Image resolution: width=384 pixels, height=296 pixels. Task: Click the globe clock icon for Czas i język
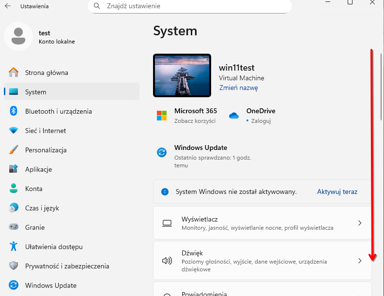coord(14,207)
